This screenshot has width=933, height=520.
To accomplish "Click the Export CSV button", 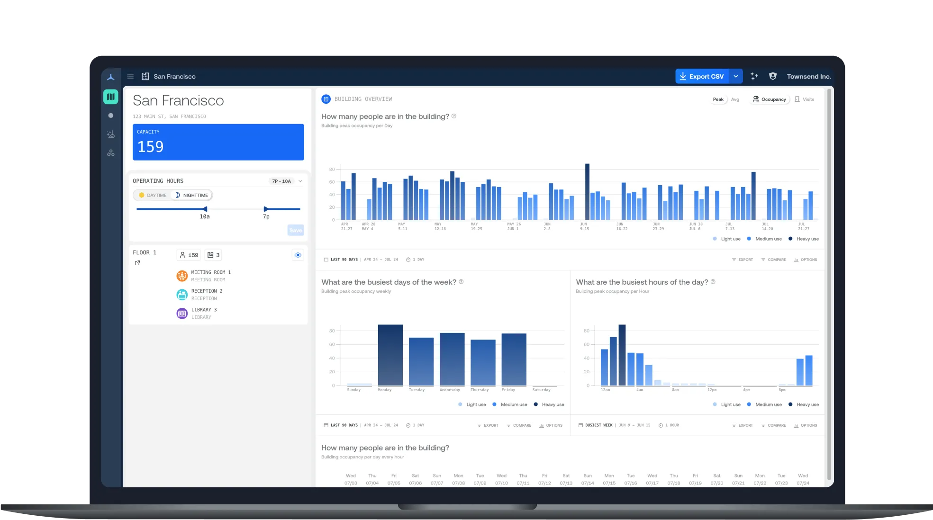I will [x=702, y=76].
